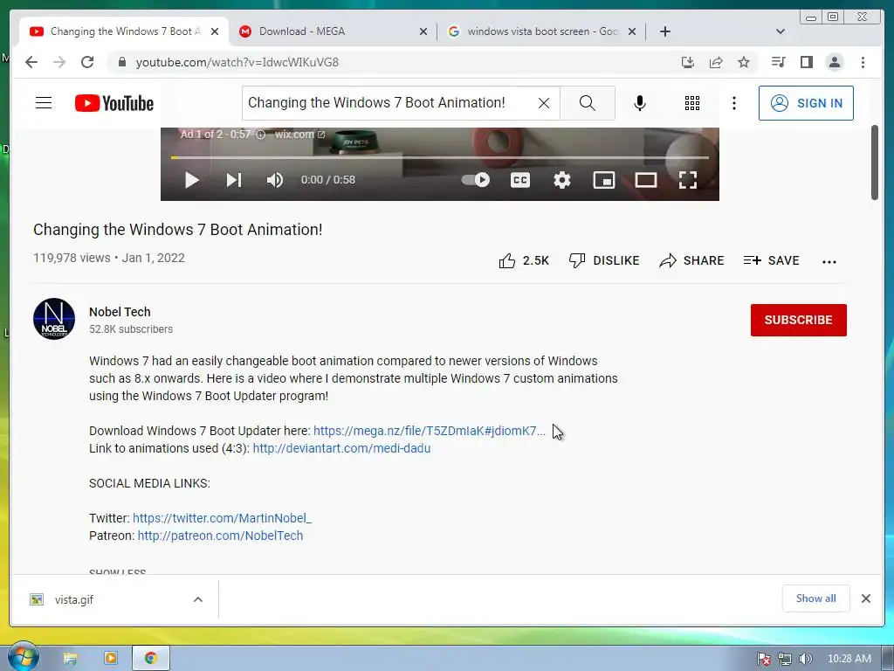
Task: Open the Chrome three-dot menu
Action: pyautogui.click(x=863, y=62)
